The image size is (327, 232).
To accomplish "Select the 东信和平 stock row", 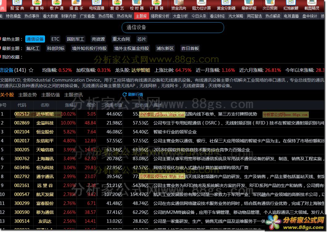I will point(163,141).
